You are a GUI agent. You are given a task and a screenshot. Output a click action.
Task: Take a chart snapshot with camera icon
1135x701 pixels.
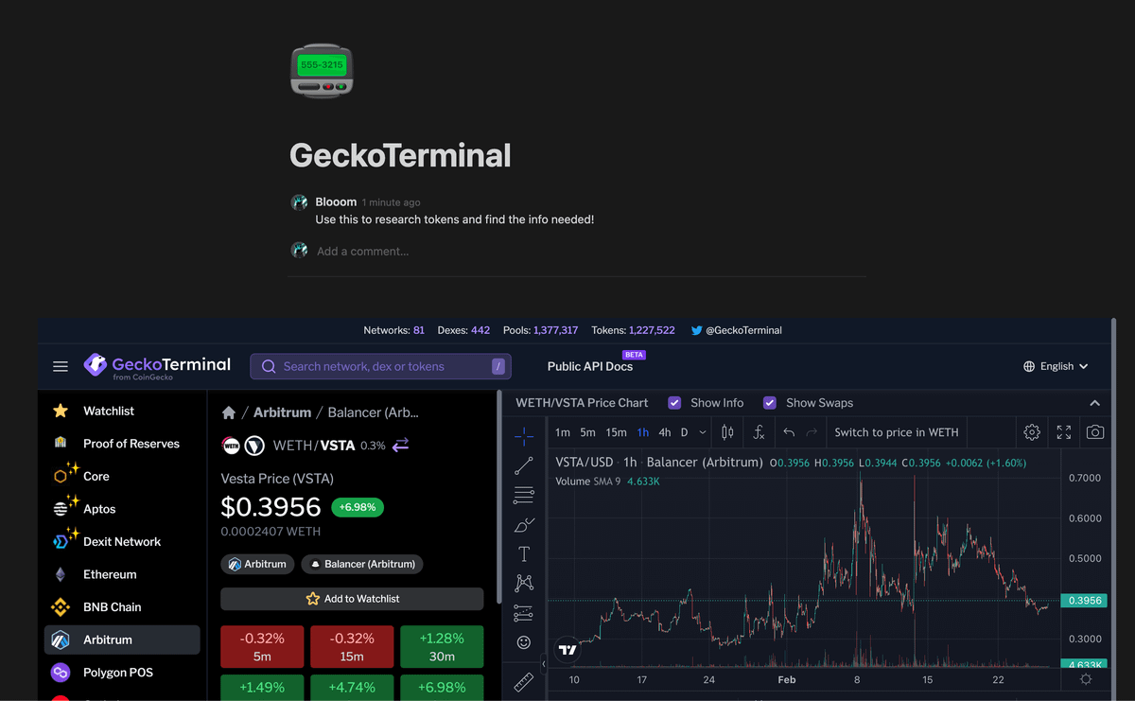pos(1094,432)
